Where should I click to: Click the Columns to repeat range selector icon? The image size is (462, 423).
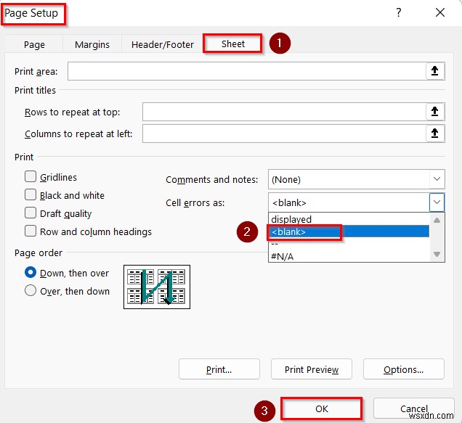coord(434,134)
